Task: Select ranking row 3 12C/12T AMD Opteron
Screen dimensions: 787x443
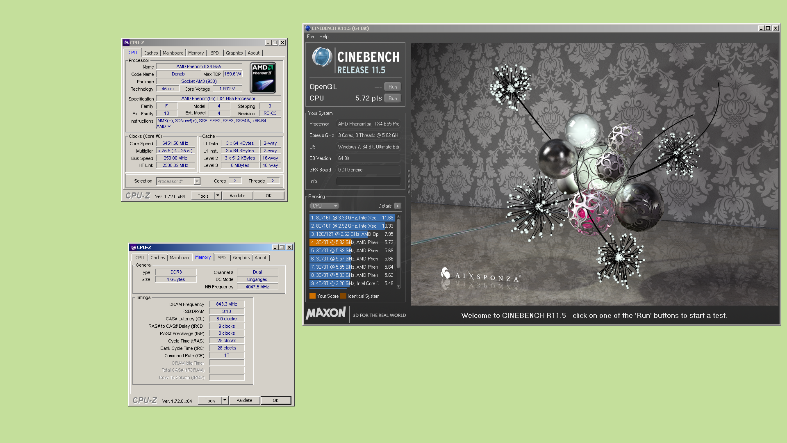Action: 352,234
